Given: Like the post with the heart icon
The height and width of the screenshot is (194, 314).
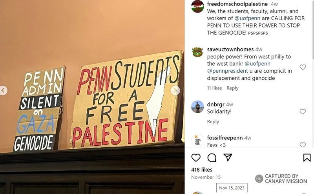Looking at the screenshot, I should coord(196,158).
